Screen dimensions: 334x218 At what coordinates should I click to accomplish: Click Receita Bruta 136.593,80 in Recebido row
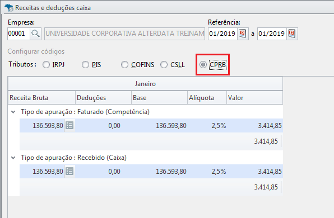48,171
